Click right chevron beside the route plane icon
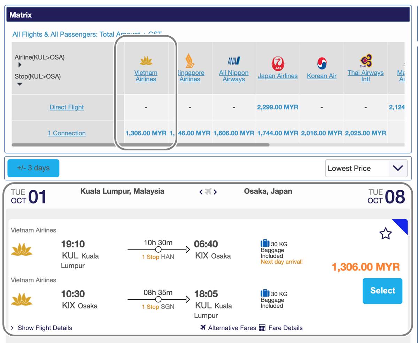Image resolution: width=418 pixels, height=343 pixels. [x=215, y=192]
